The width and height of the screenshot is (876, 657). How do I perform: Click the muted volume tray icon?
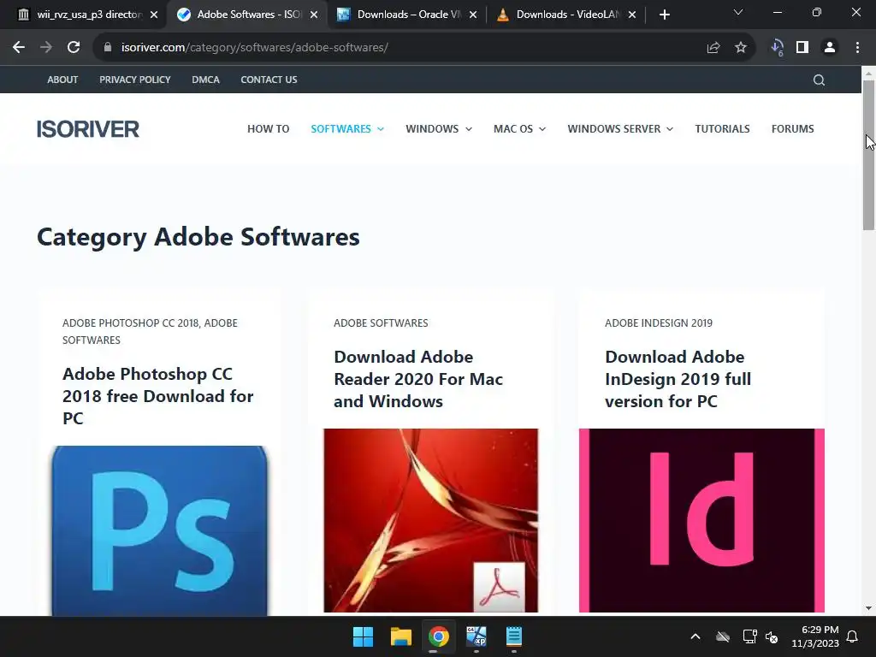tap(772, 636)
